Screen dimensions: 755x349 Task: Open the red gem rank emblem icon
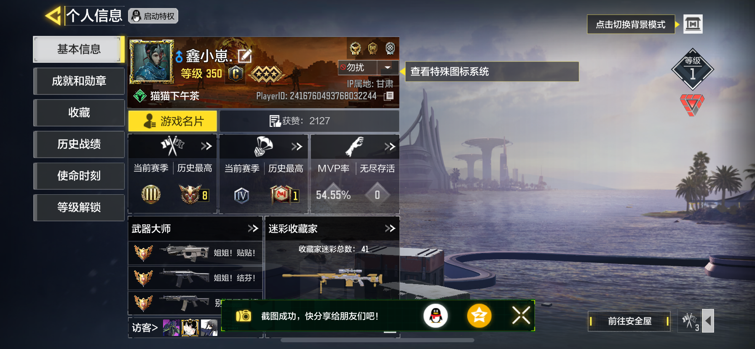[x=692, y=105]
